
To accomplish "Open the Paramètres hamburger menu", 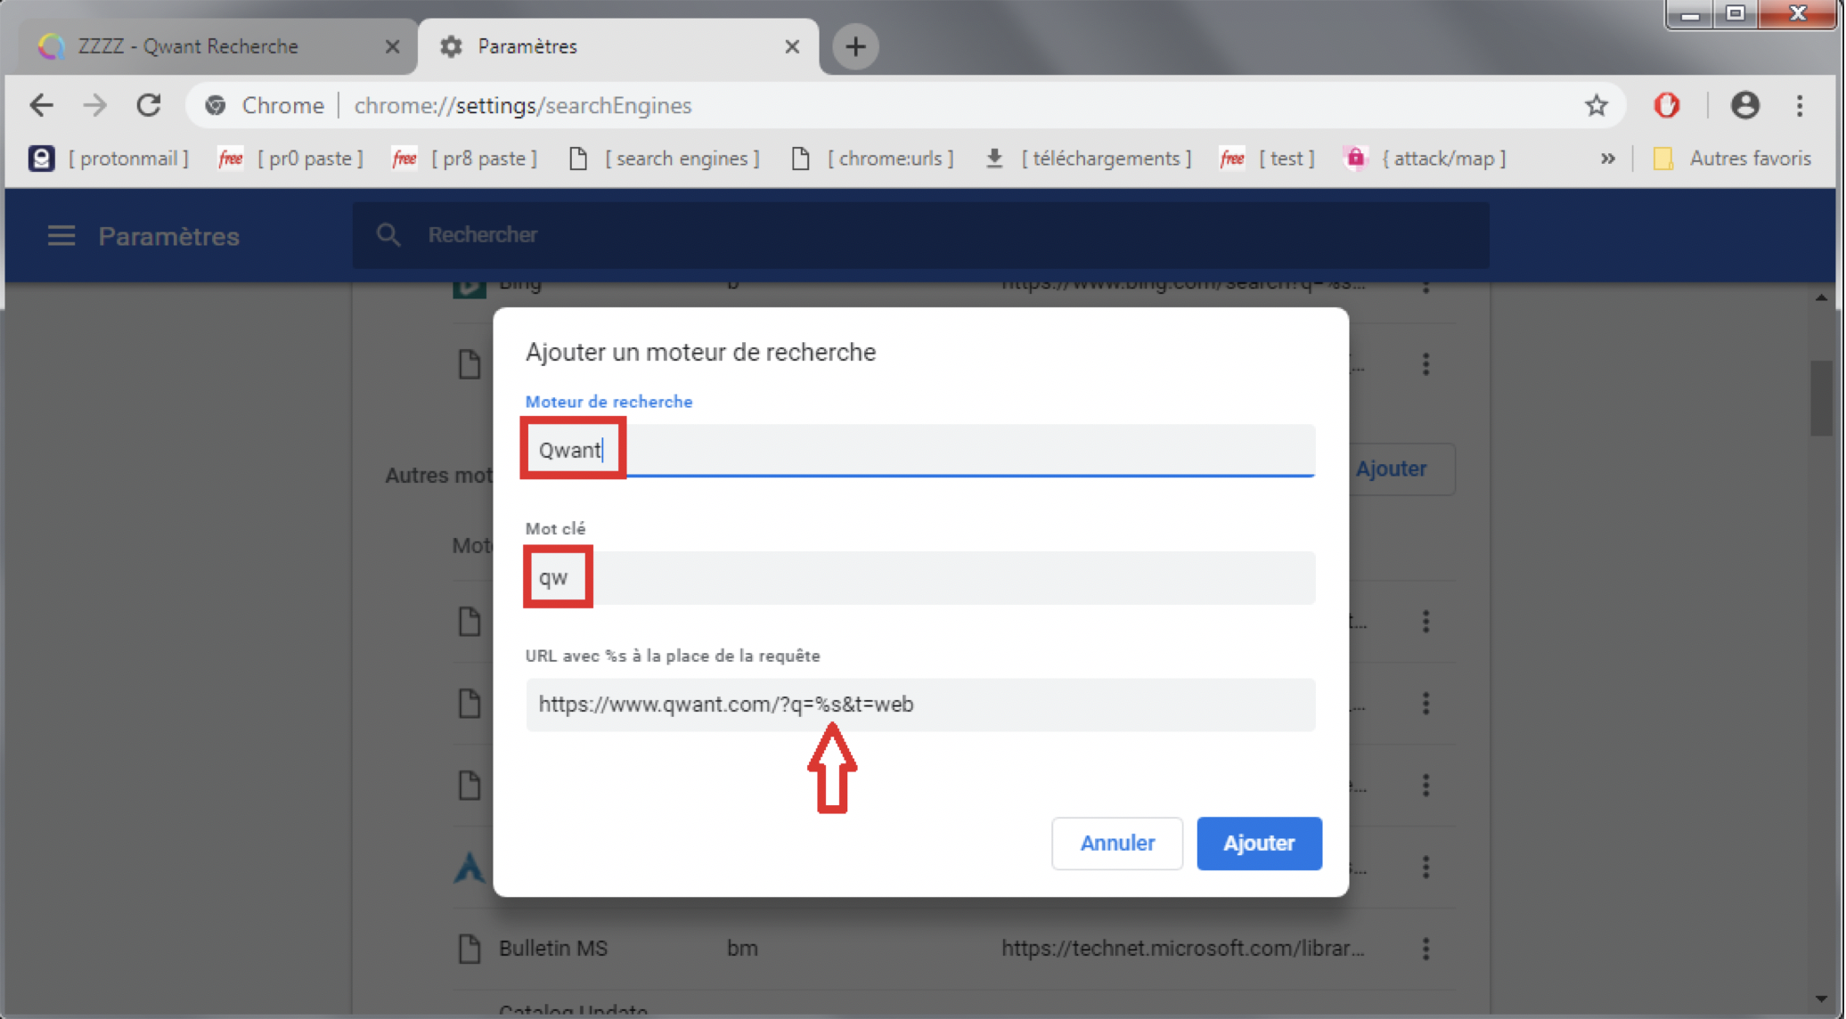I will [61, 235].
